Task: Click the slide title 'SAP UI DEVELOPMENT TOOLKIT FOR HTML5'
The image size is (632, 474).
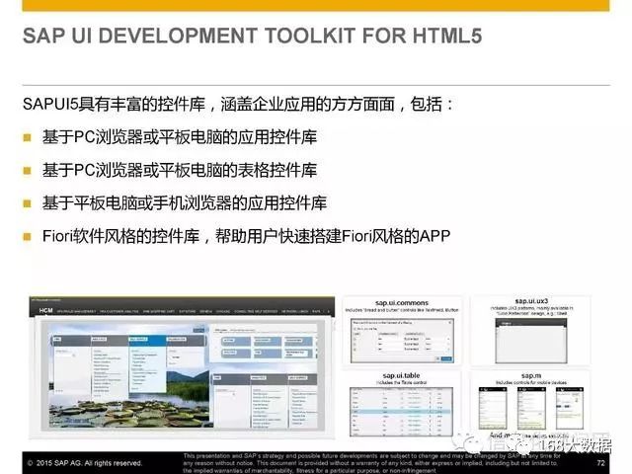Action: (x=253, y=36)
